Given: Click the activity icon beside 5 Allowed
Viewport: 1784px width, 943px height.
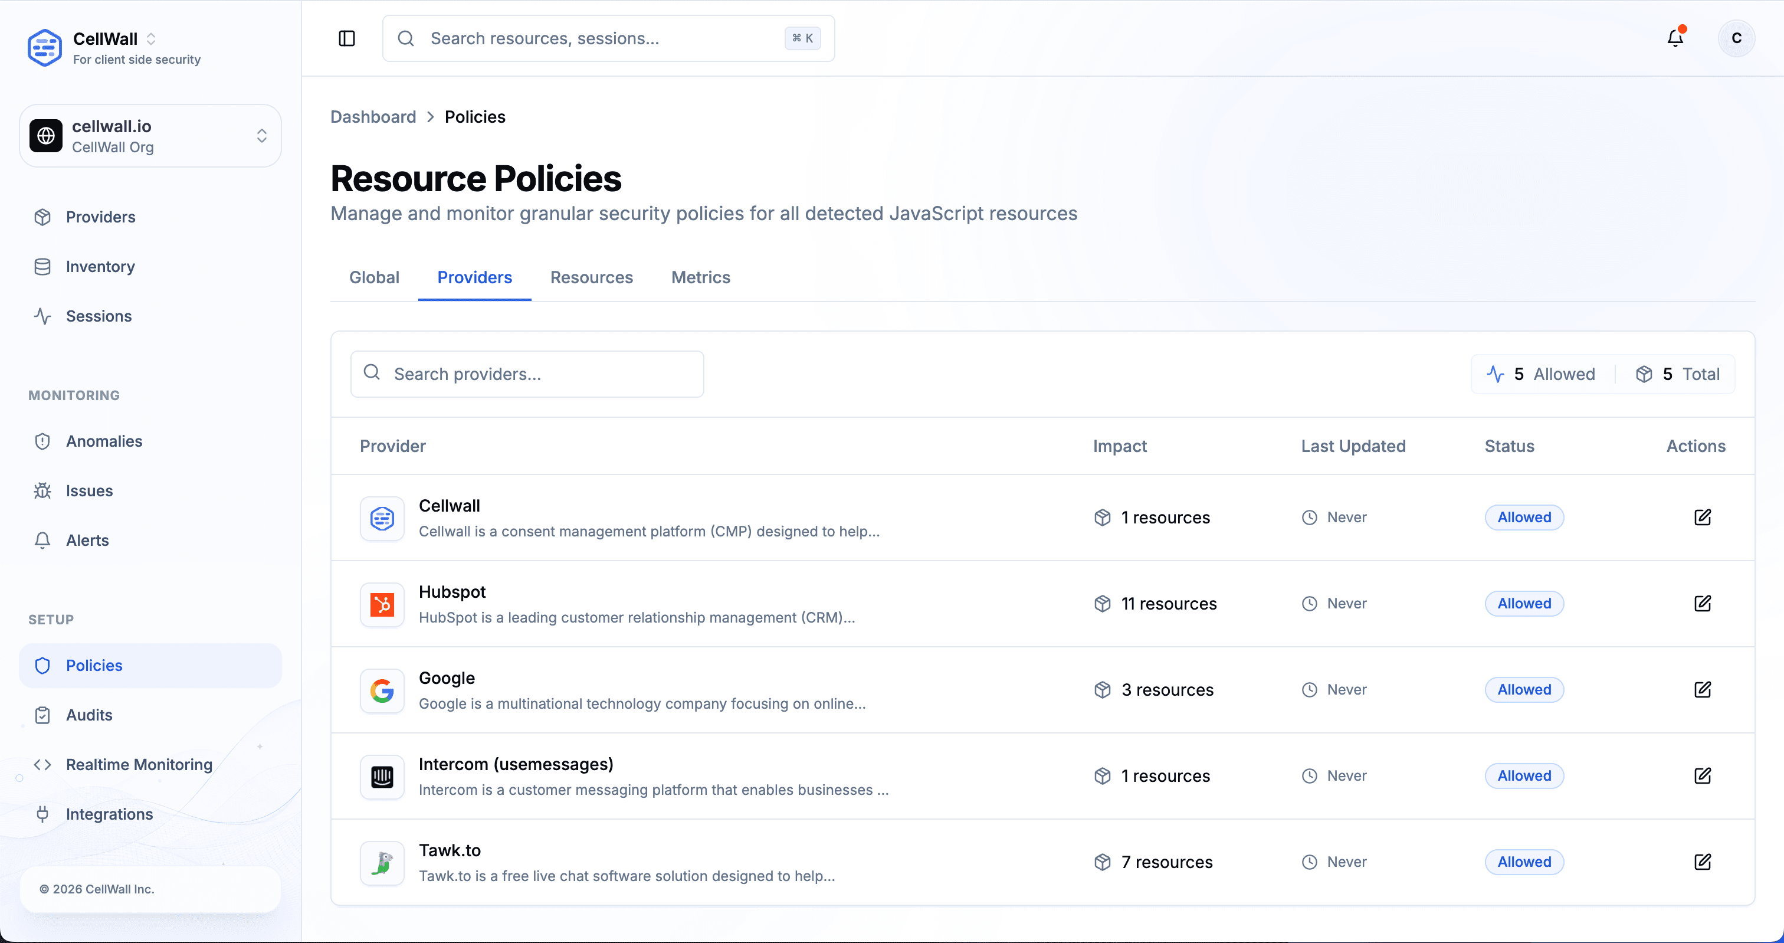Looking at the screenshot, I should tap(1495, 374).
